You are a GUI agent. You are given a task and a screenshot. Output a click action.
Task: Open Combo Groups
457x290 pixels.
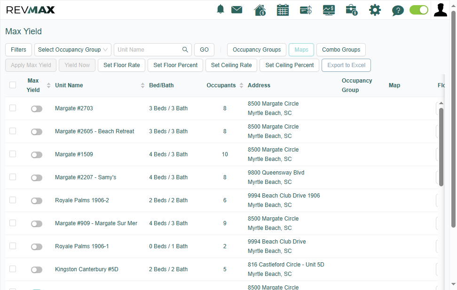click(341, 50)
